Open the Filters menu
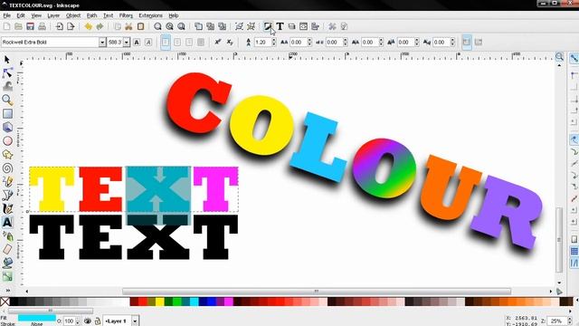The width and height of the screenshot is (579, 326). point(126,15)
